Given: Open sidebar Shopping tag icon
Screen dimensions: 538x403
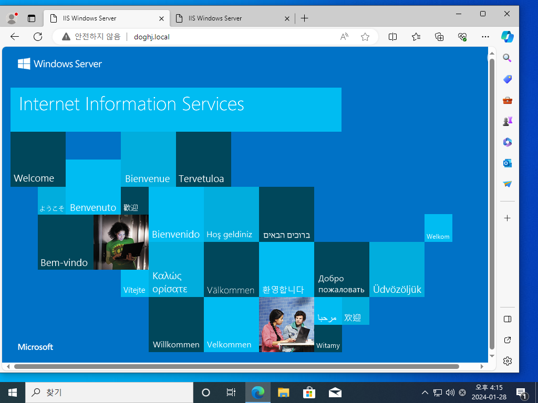Looking at the screenshot, I should pos(508,80).
